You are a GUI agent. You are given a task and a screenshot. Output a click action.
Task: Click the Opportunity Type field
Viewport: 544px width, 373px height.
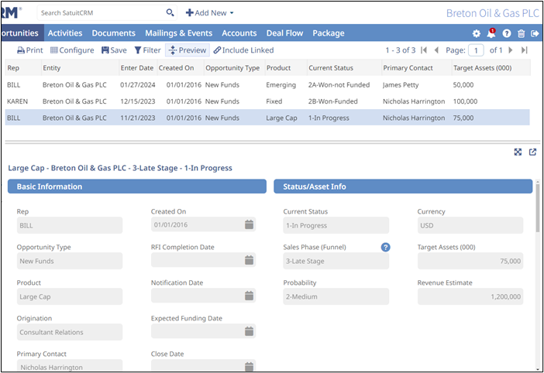coord(70,261)
